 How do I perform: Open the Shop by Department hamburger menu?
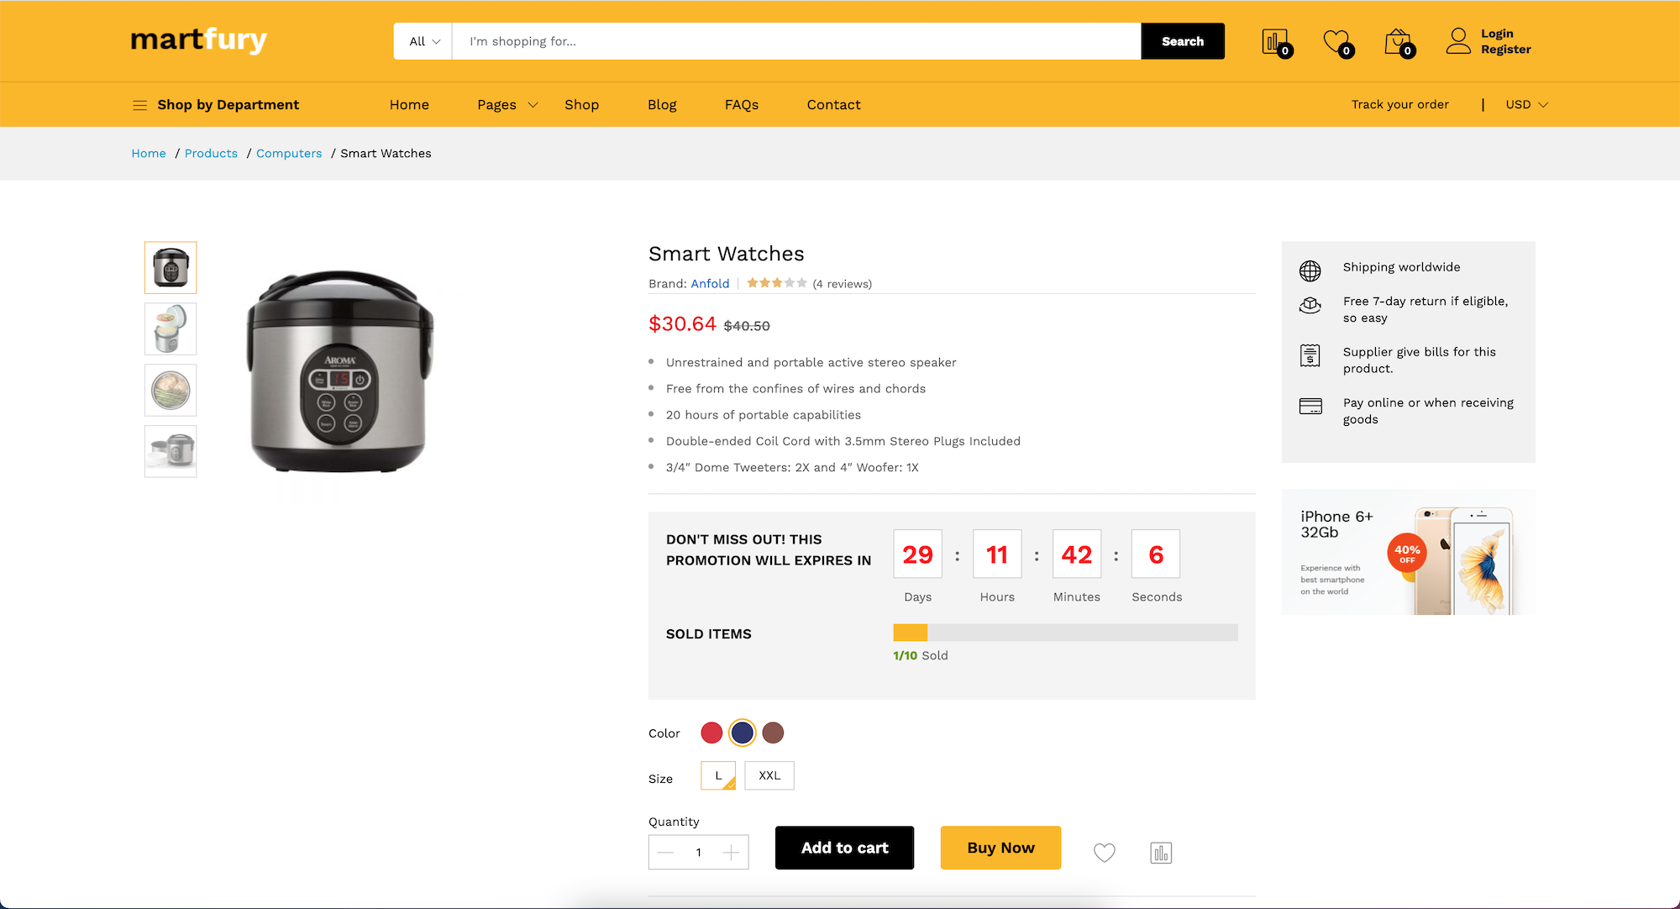click(139, 104)
